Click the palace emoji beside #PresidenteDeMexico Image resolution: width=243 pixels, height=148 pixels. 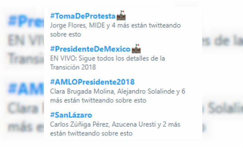click(x=136, y=49)
